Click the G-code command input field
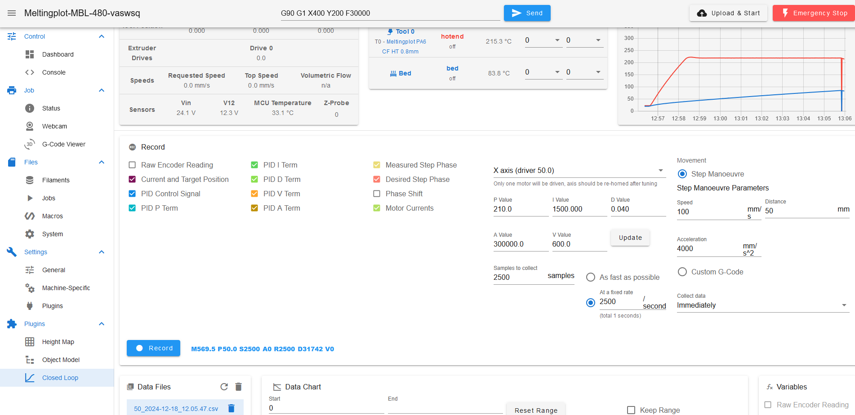Image resolution: width=855 pixels, height=415 pixels. 390,13
